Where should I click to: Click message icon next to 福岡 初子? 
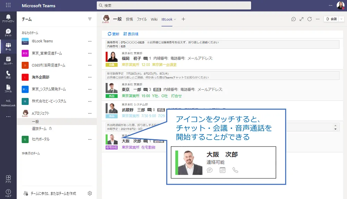[145, 58]
